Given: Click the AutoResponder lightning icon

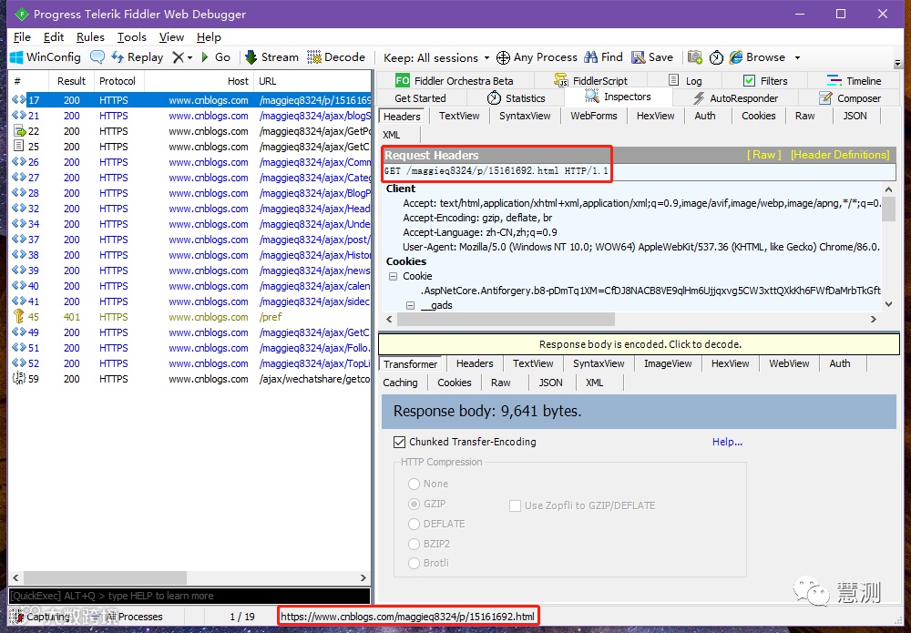Looking at the screenshot, I should (699, 98).
